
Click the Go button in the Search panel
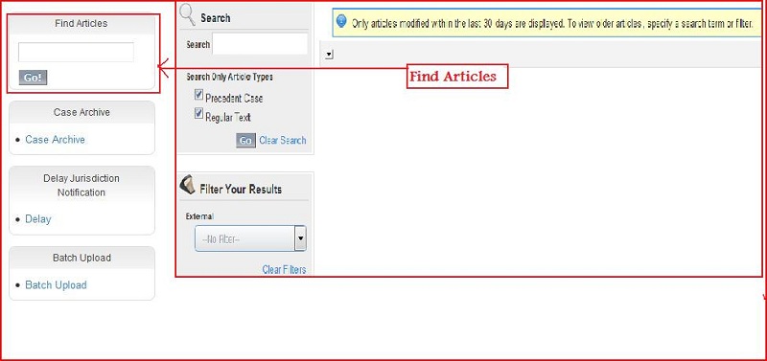245,141
